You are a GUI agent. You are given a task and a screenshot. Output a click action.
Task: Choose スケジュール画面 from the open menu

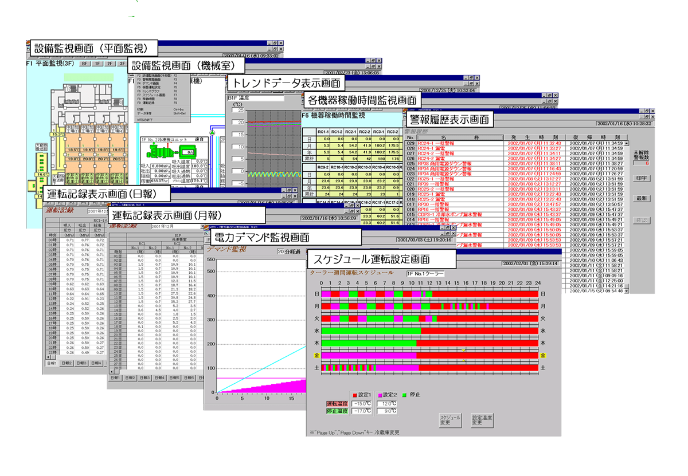click(x=154, y=95)
